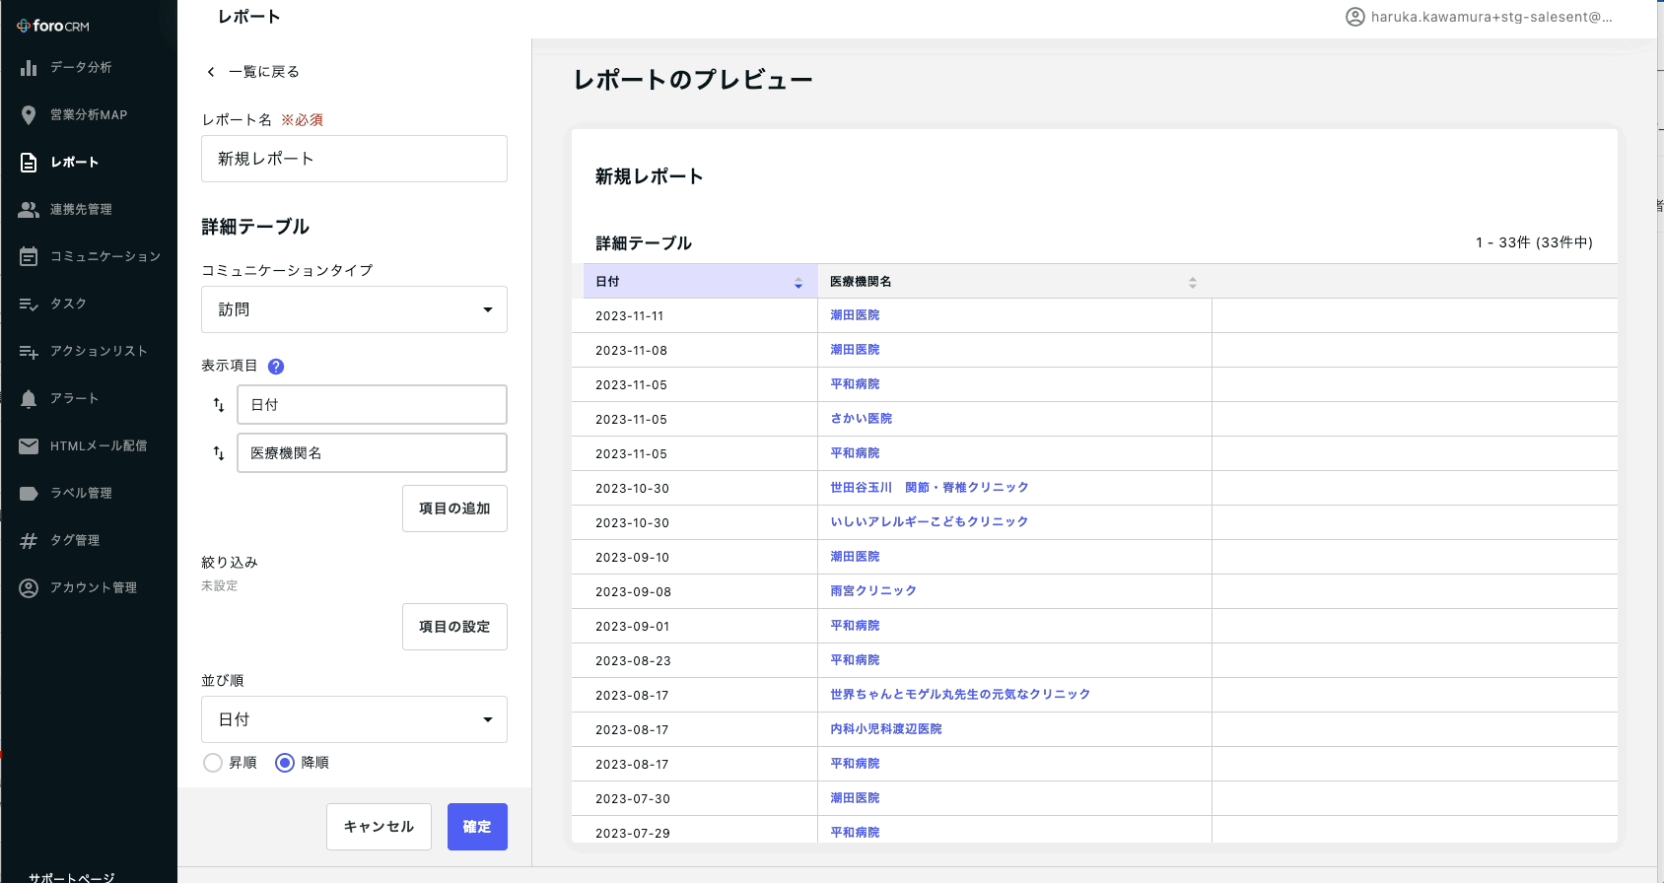Go to 連携先管理 menu item
The image size is (1664, 883).
tap(81, 209)
